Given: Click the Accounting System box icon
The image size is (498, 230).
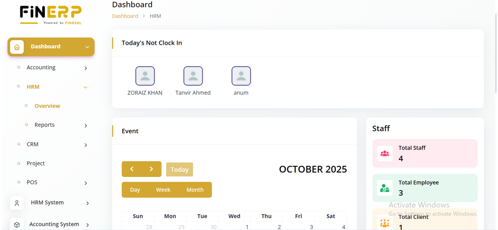Looking at the screenshot, I should pyautogui.click(x=17, y=225).
